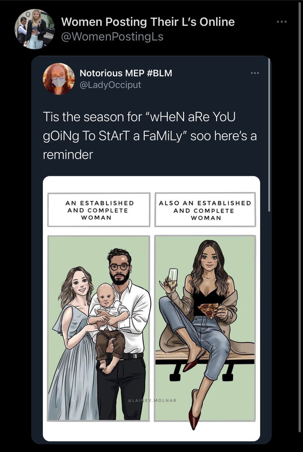
Task: Open the Women Posting Their L's profile picture
Action: point(34,29)
